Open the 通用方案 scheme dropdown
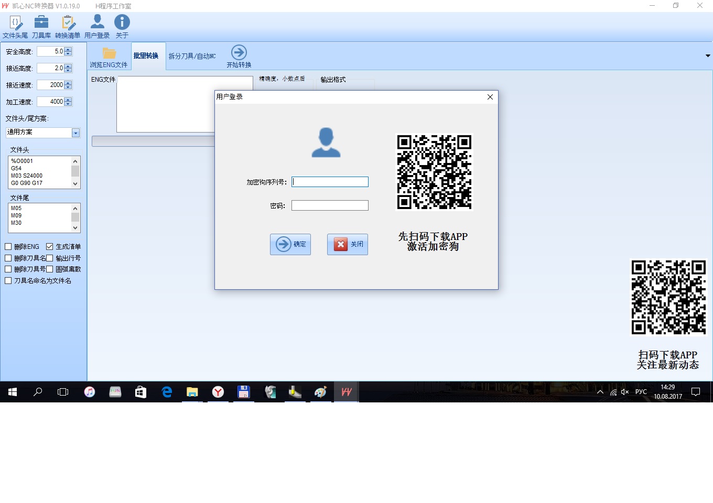Screen dimensions: 713x503 click(x=75, y=133)
